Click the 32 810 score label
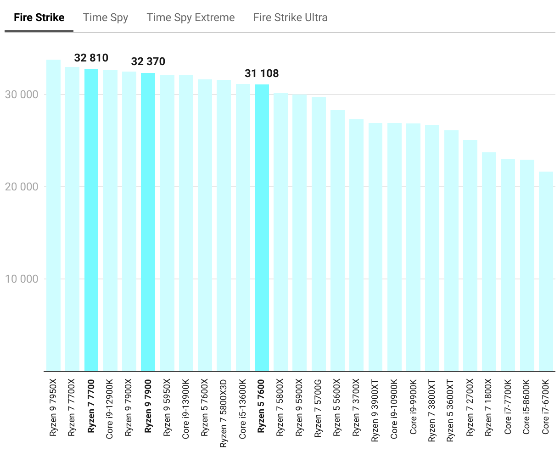560x468 pixels. (91, 58)
